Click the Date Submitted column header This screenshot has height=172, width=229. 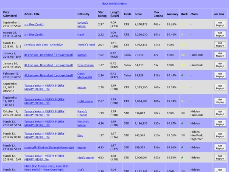[x=12, y=14]
